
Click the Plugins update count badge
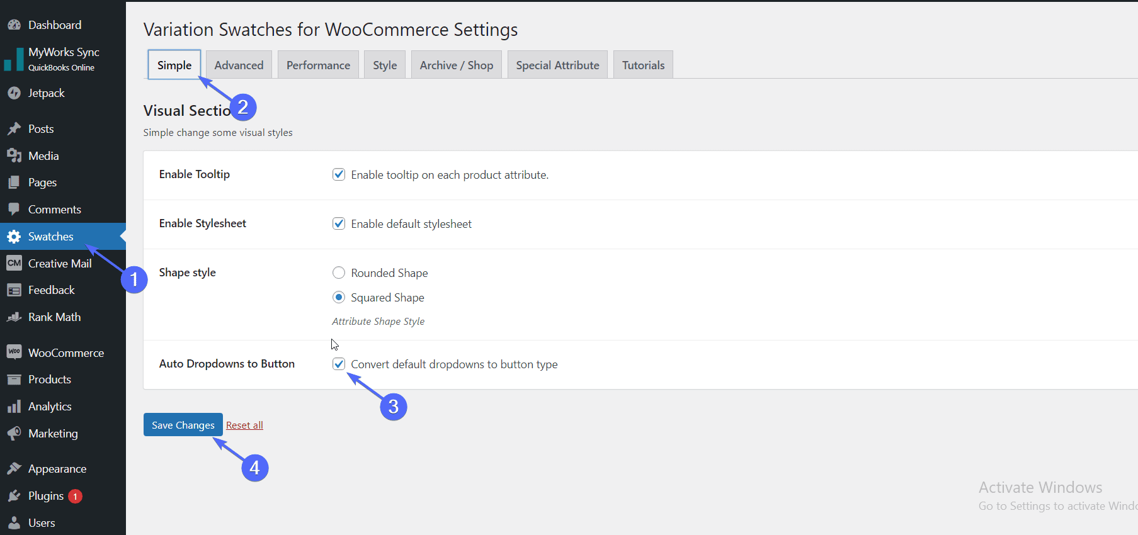pos(75,497)
